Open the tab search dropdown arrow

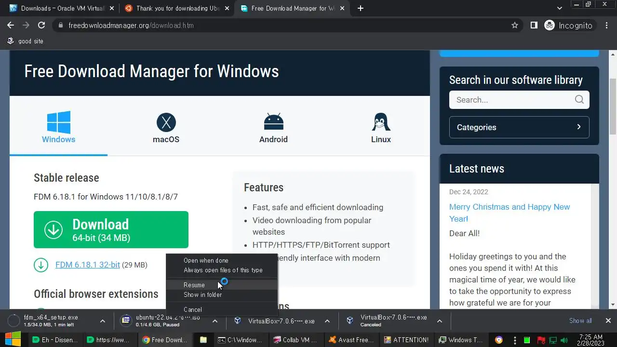click(x=560, y=8)
